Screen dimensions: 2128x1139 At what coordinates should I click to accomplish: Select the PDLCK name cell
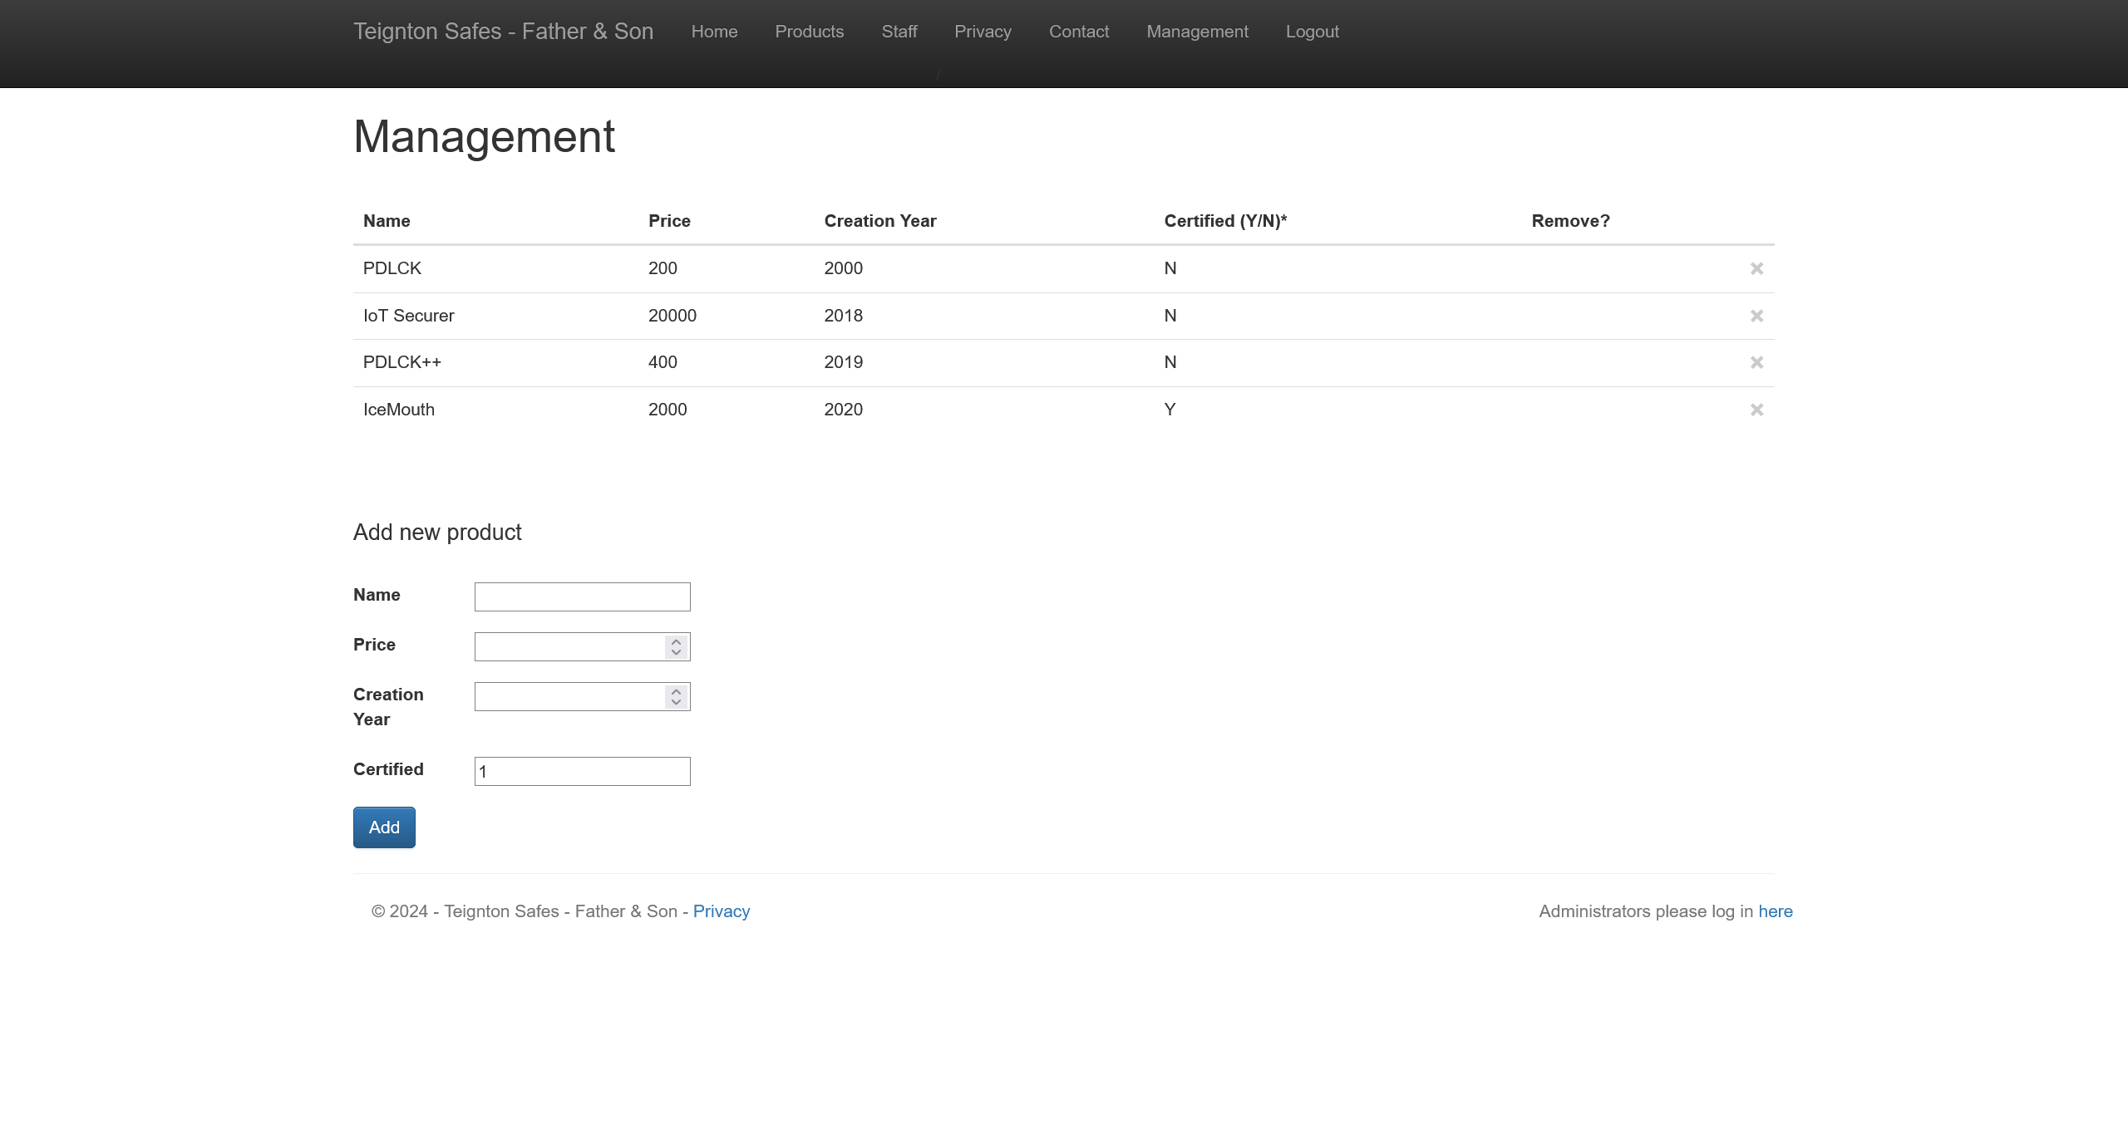(x=392, y=268)
